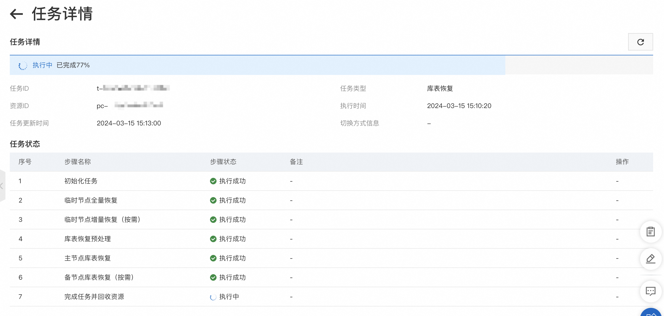Screen dimensions: 664x316
Task: Click the green check icon for 初始化任务
Action: pyautogui.click(x=213, y=181)
